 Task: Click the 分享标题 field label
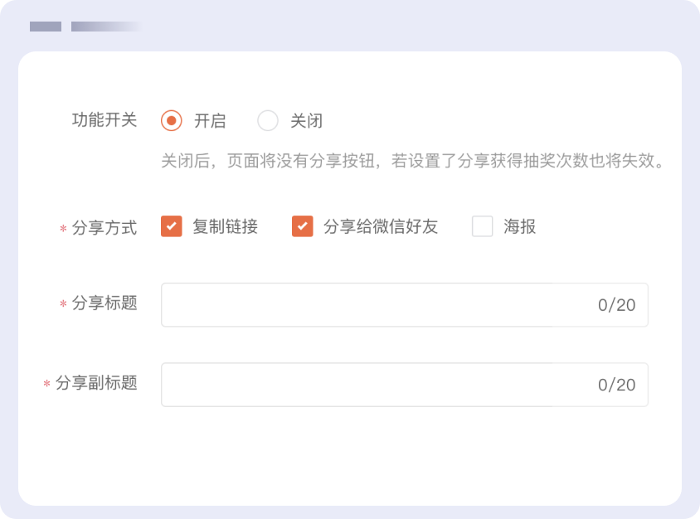[x=105, y=303]
